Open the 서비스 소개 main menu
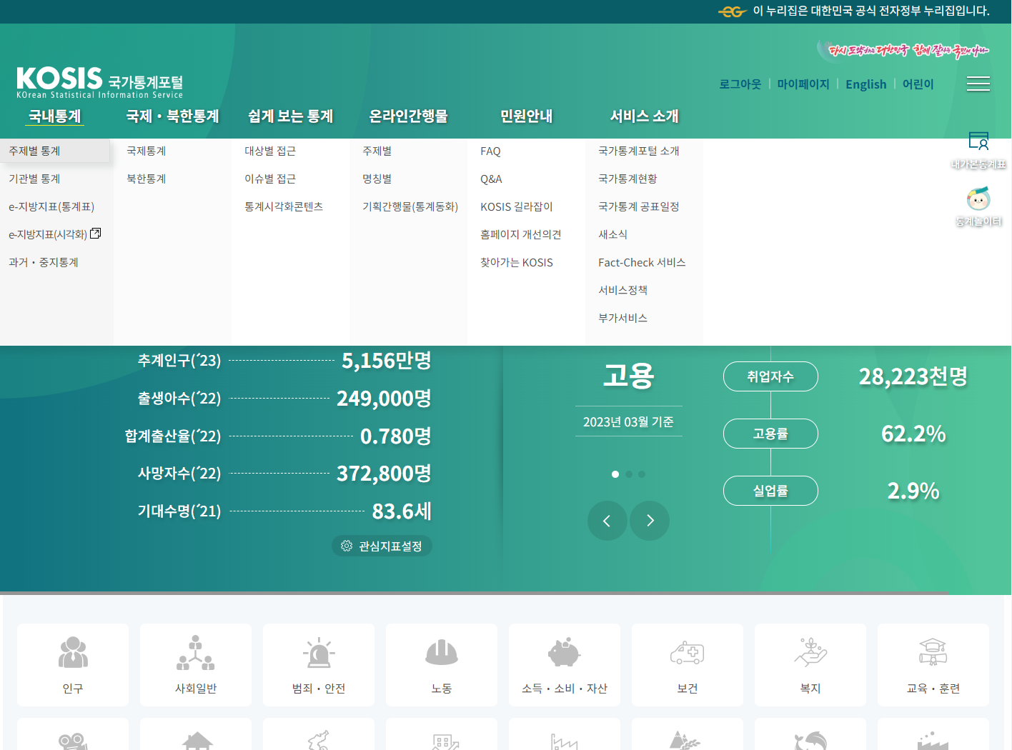Image resolution: width=1012 pixels, height=750 pixels. click(645, 116)
